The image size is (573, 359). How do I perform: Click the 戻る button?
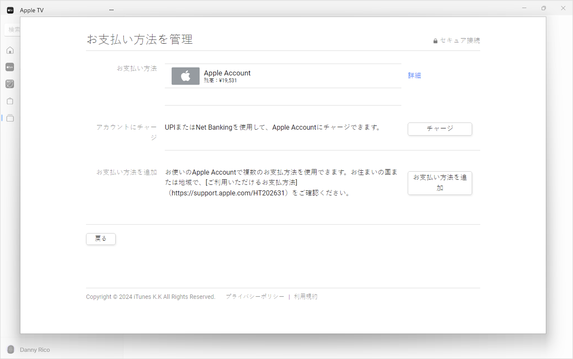click(101, 239)
